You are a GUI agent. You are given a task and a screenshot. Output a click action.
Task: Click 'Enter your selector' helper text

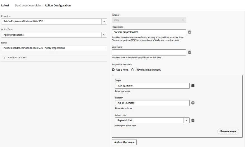[123, 108]
